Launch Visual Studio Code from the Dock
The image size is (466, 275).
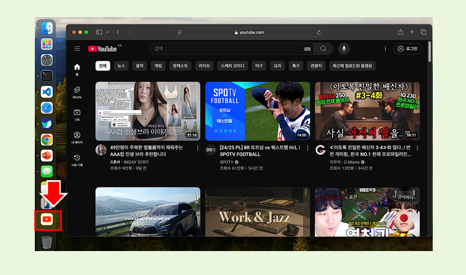(47, 92)
